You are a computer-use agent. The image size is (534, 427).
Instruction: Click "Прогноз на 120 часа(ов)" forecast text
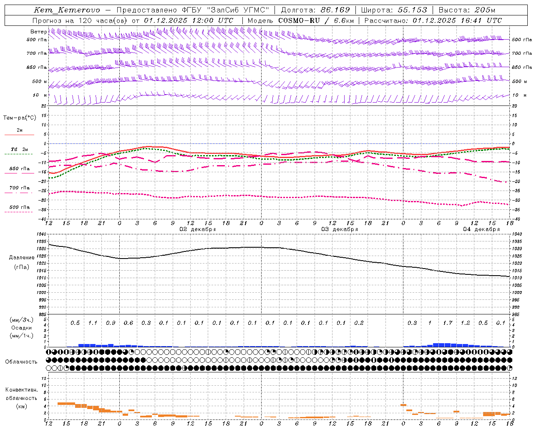pyautogui.click(x=80, y=20)
